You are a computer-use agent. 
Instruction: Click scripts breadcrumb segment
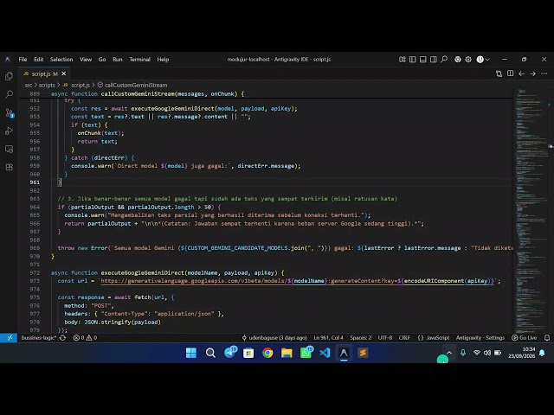click(x=47, y=85)
